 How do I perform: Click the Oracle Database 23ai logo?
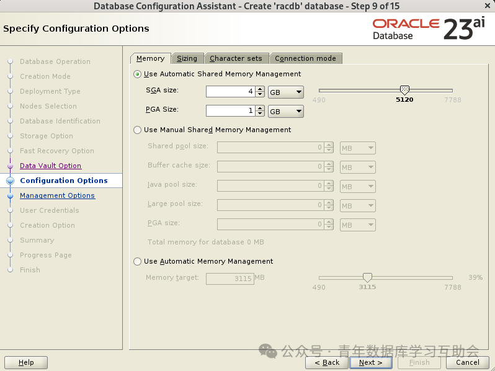(x=429, y=29)
